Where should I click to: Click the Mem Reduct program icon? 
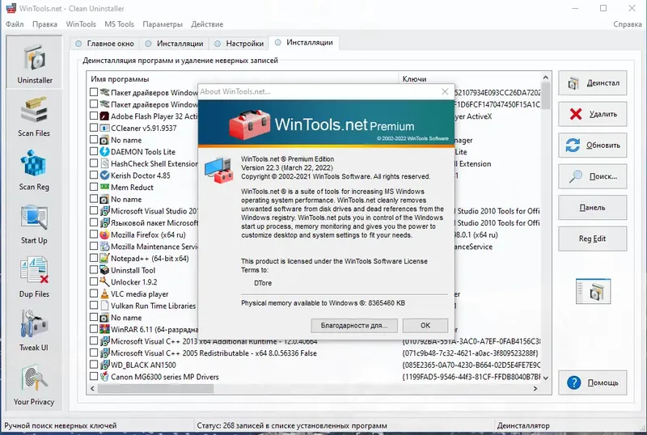(x=104, y=187)
